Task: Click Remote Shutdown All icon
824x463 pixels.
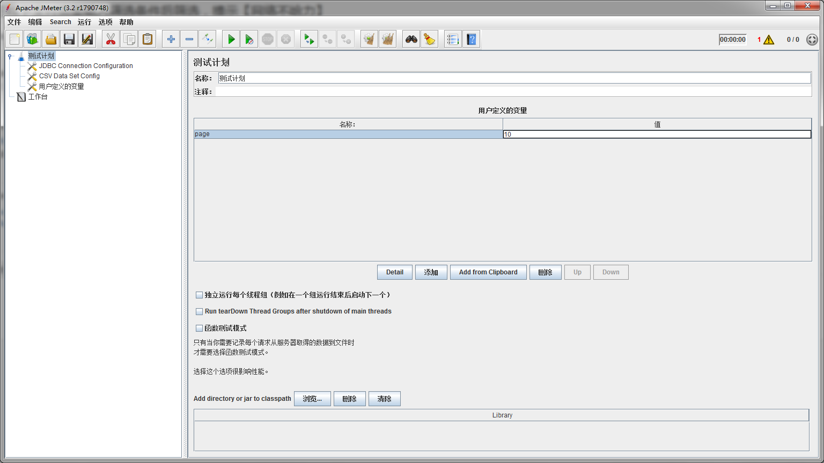Action: point(346,39)
